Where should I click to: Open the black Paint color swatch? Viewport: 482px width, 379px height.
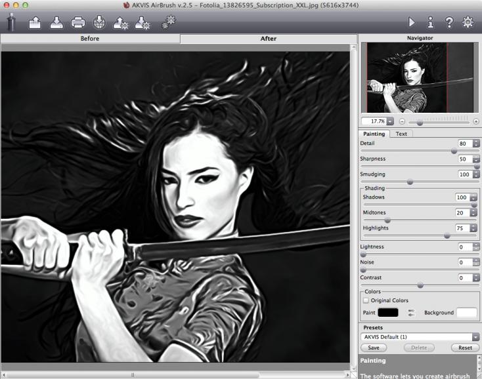[x=388, y=313]
